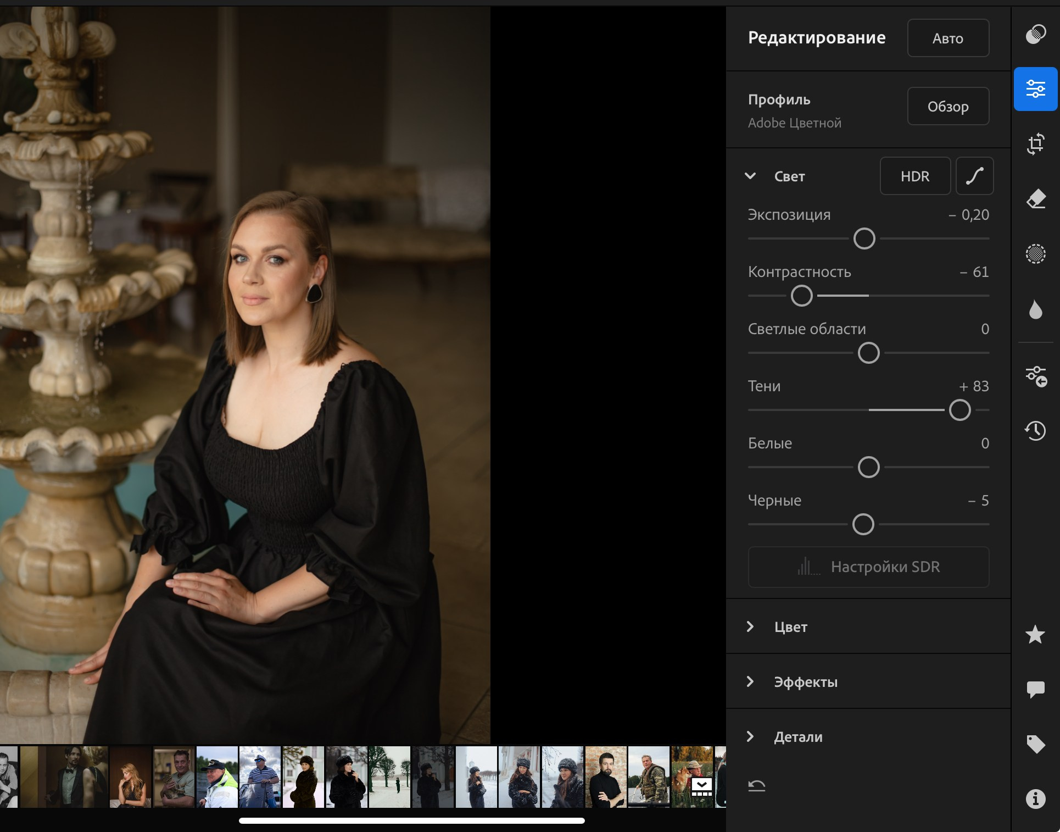
Task: Select the bearded man in black filmstrip thumbnail
Action: pyautogui.click(x=606, y=776)
